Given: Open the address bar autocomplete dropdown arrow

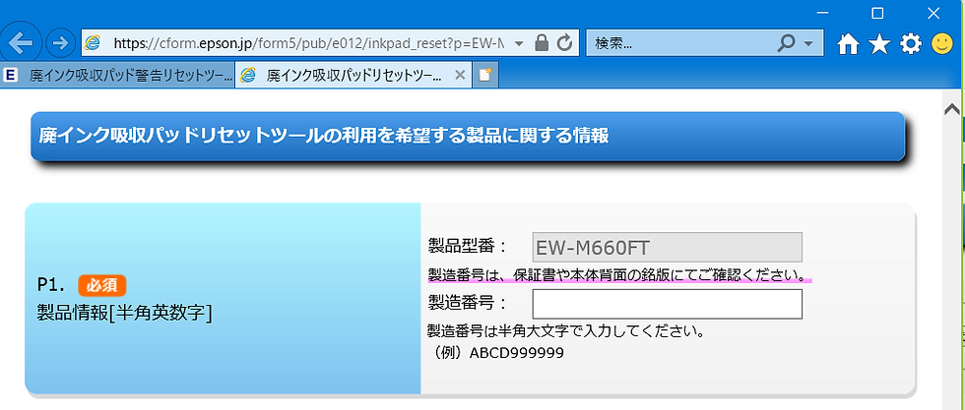Looking at the screenshot, I should pos(519,43).
